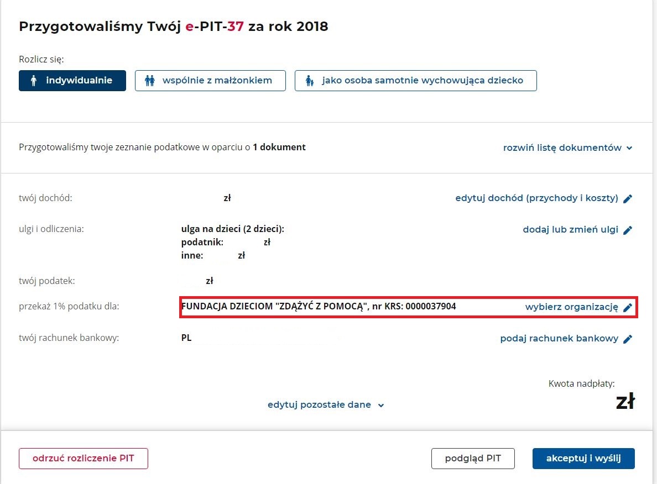657x484 pixels.
Task: Click pencil icon next to wybierz organizację
Action: coord(628,308)
